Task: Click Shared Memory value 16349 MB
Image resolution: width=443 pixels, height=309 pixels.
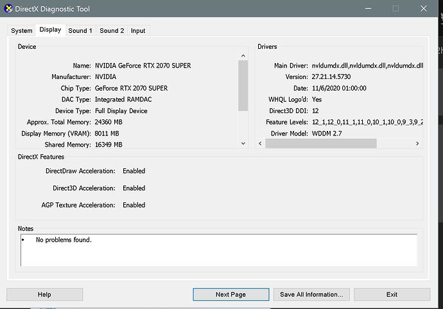Action: (x=109, y=145)
